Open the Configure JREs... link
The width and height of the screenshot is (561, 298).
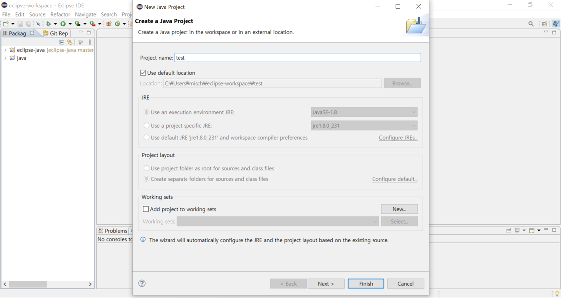click(x=398, y=138)
